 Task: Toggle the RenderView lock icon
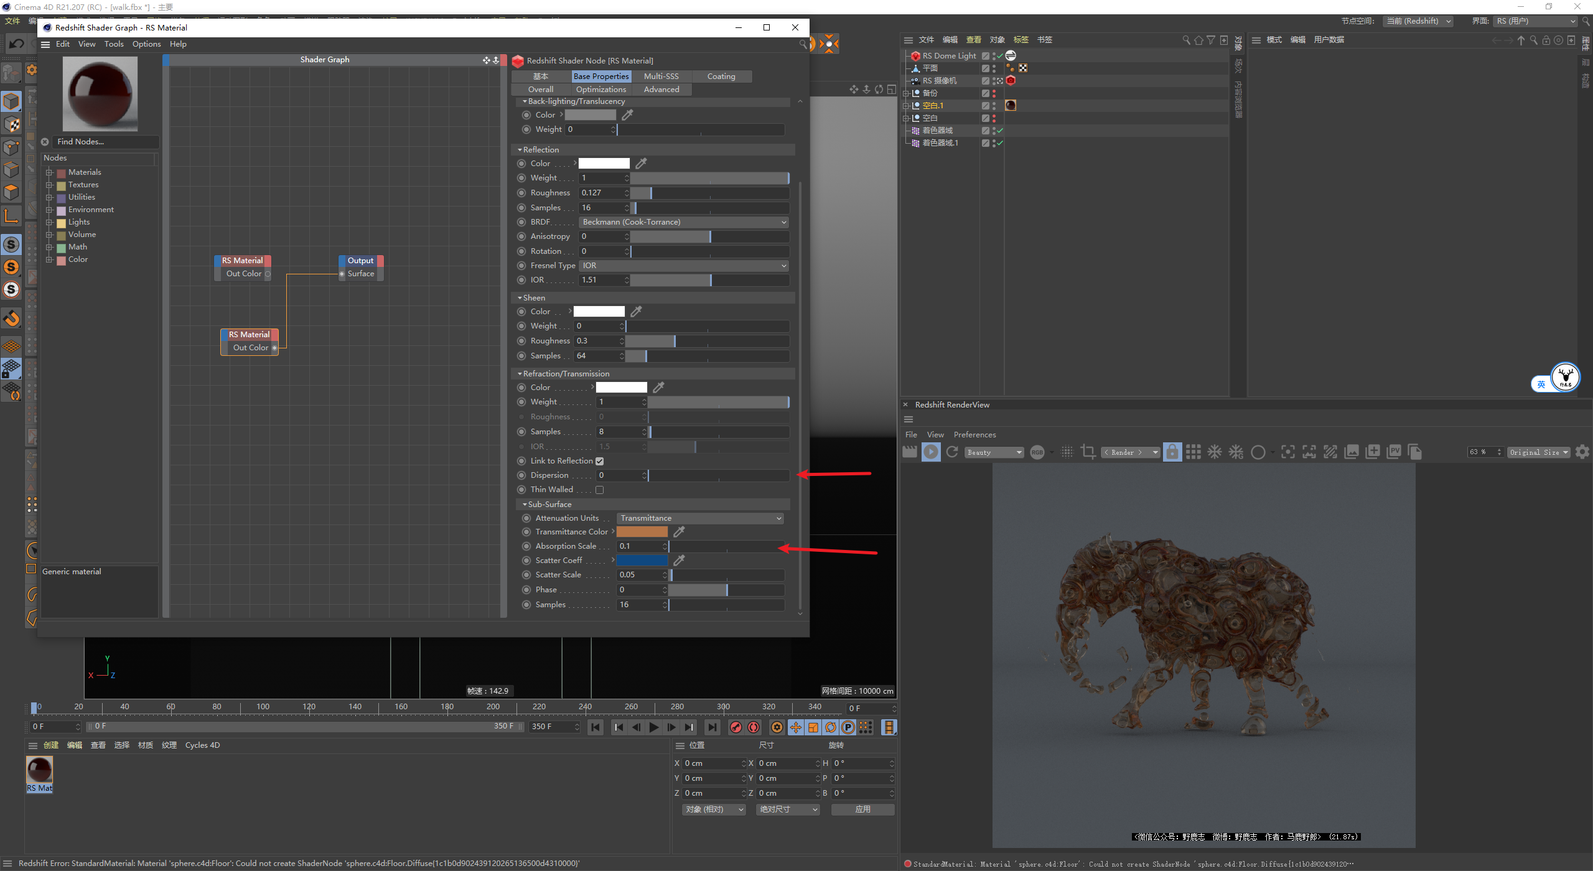point(1172,452)
